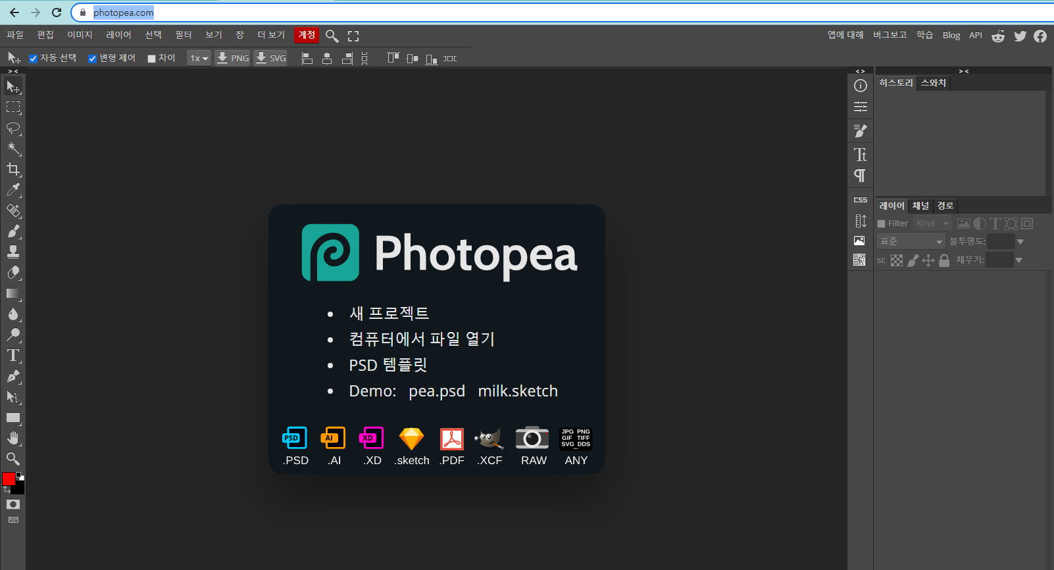Enable the 차이 checkbox

pos(151,59)
